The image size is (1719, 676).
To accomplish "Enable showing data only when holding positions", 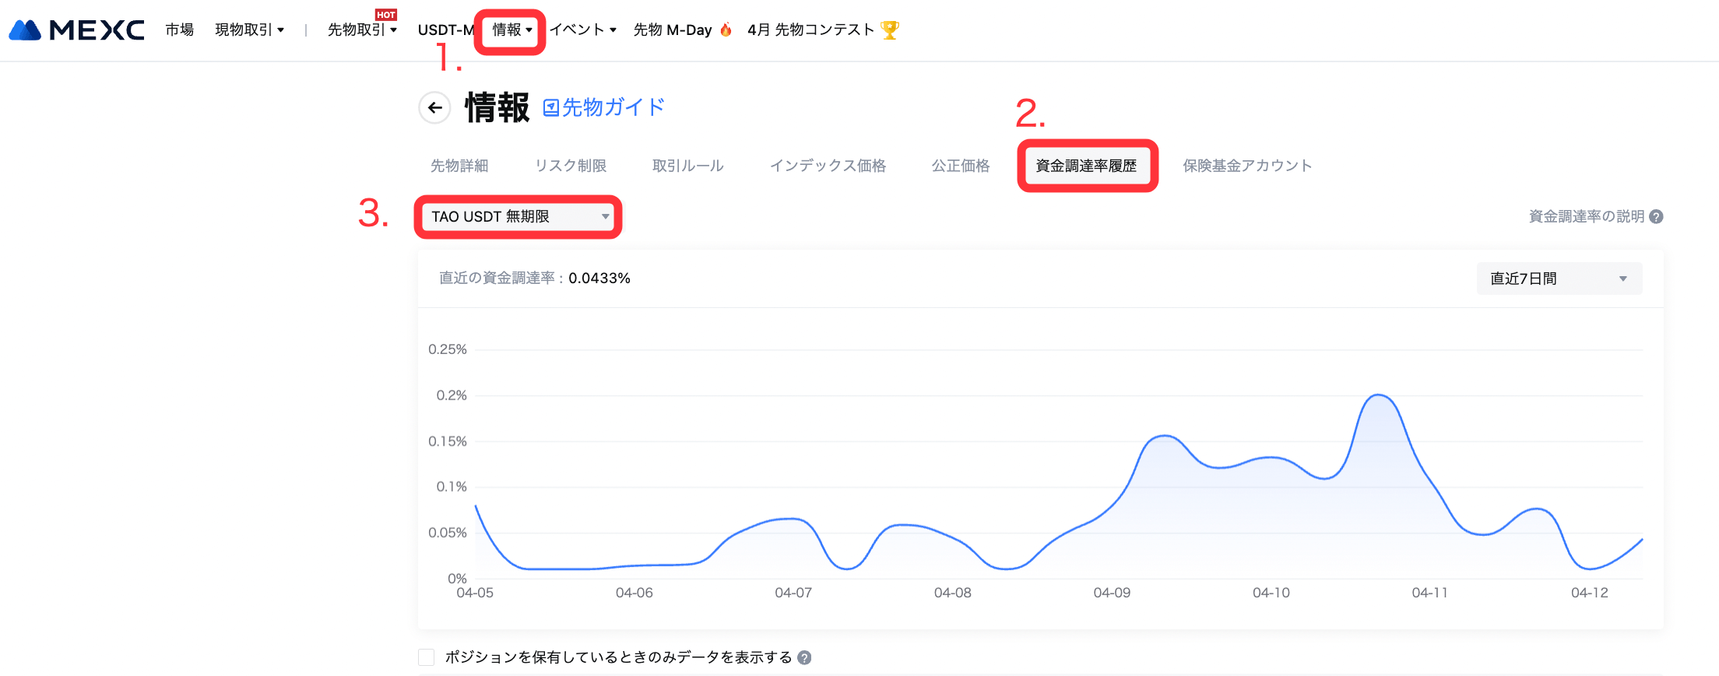I will pos(426,657).
